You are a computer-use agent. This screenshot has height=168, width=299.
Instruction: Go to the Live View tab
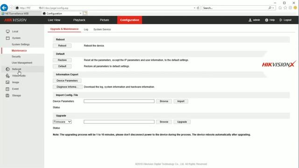(x=54, y=20)
